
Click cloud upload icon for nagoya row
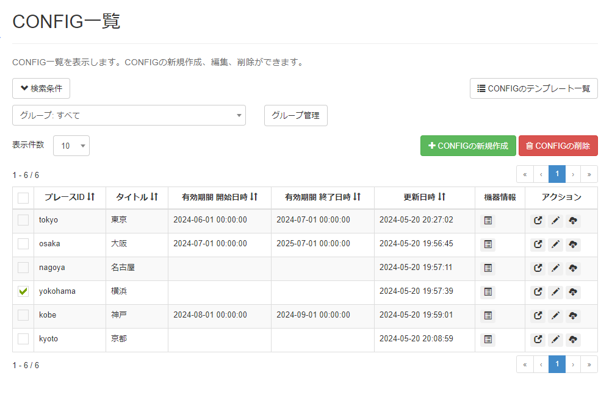573,268
